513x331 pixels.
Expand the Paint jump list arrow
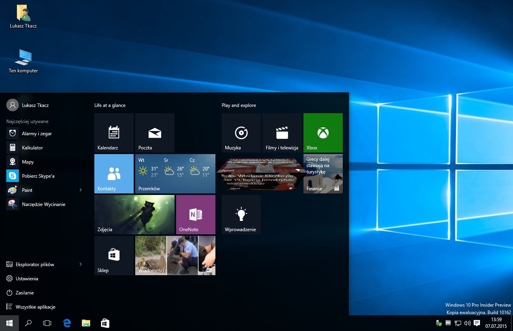(81, 190)
